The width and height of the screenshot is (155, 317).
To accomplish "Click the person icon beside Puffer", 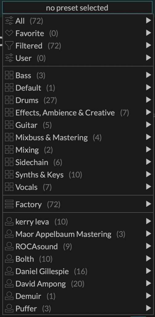I will click(x=9, y=308).
